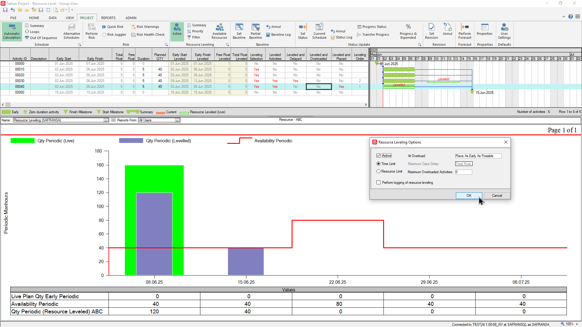Open the Maximum Days Delay dropdown

coord(464,164)
